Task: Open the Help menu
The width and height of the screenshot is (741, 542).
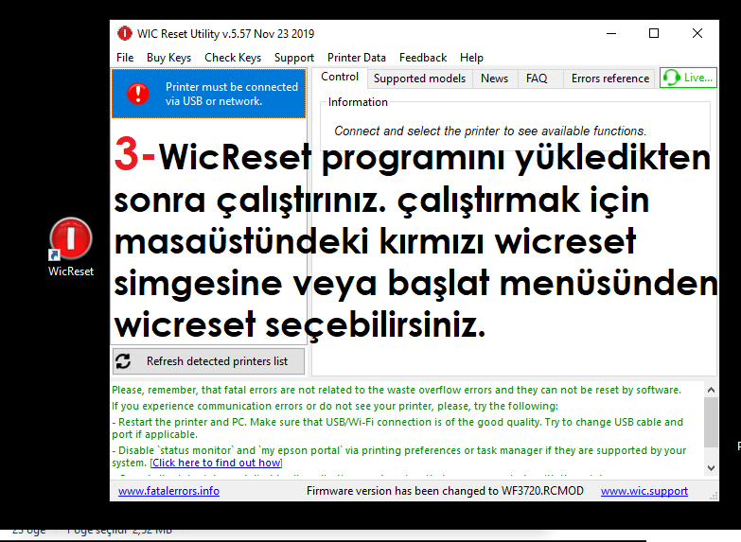Action: pos(471,58)
